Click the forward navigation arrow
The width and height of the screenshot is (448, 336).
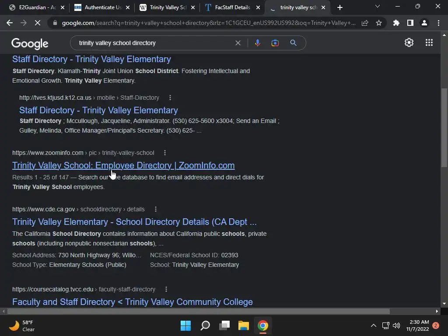click(x=24, y=23)
